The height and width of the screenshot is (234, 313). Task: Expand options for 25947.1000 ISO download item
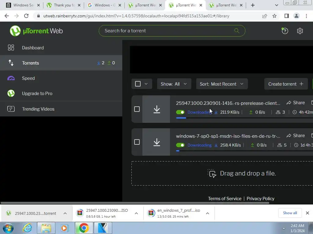tap(136, 213)
